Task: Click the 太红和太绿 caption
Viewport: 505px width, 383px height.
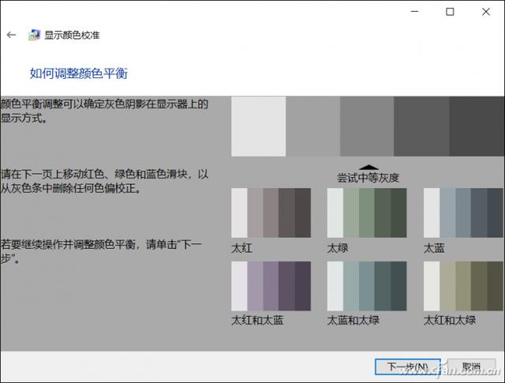Action: [x=450, y=320]
